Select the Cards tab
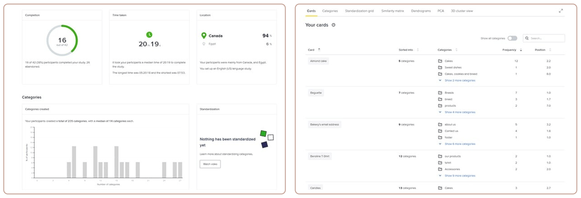 pos(311,11)
